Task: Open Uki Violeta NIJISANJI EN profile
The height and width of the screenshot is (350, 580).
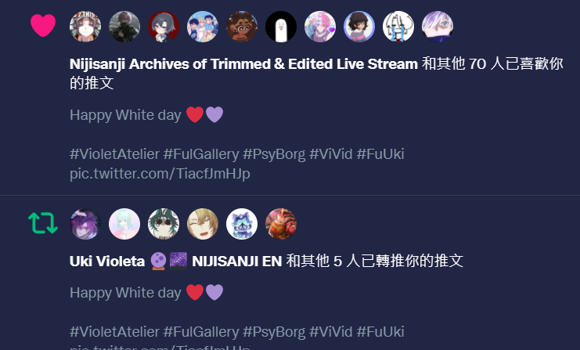Action: [175, 262]
